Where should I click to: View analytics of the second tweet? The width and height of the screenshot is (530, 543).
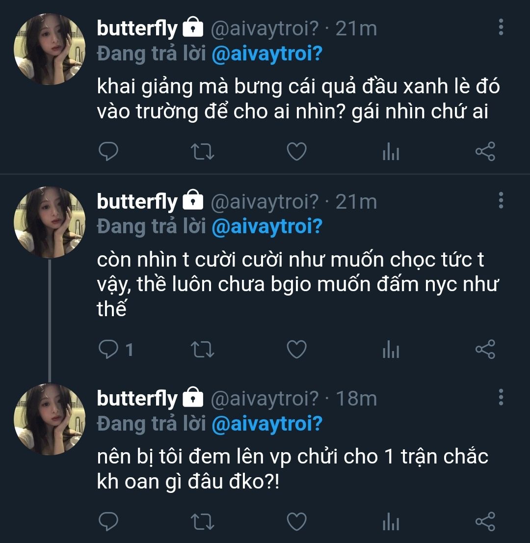pyautogui.click(x=391, y=350)
